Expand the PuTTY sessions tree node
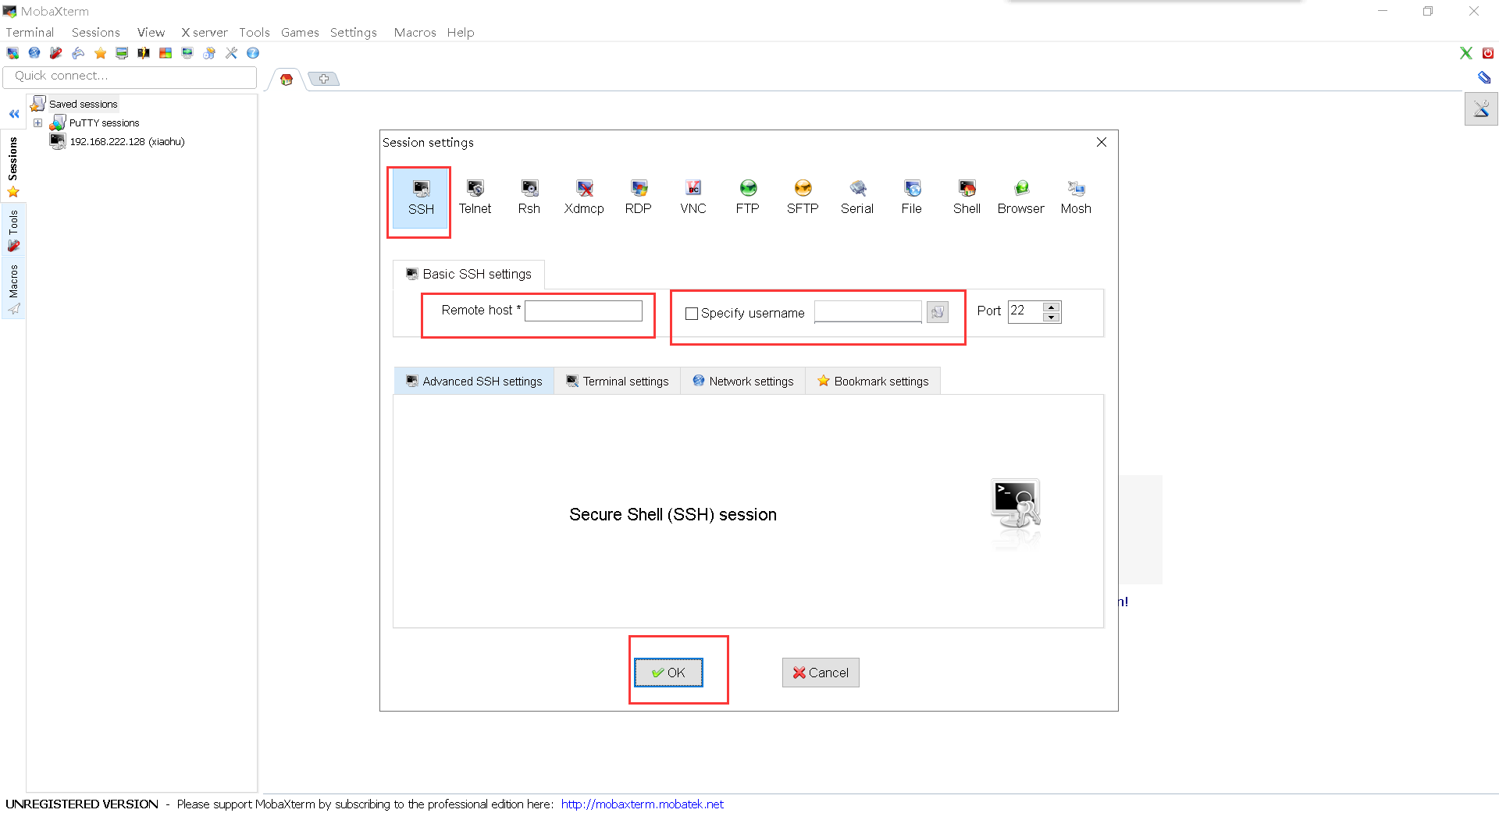The image size is (1499, 813). [37, 122]
